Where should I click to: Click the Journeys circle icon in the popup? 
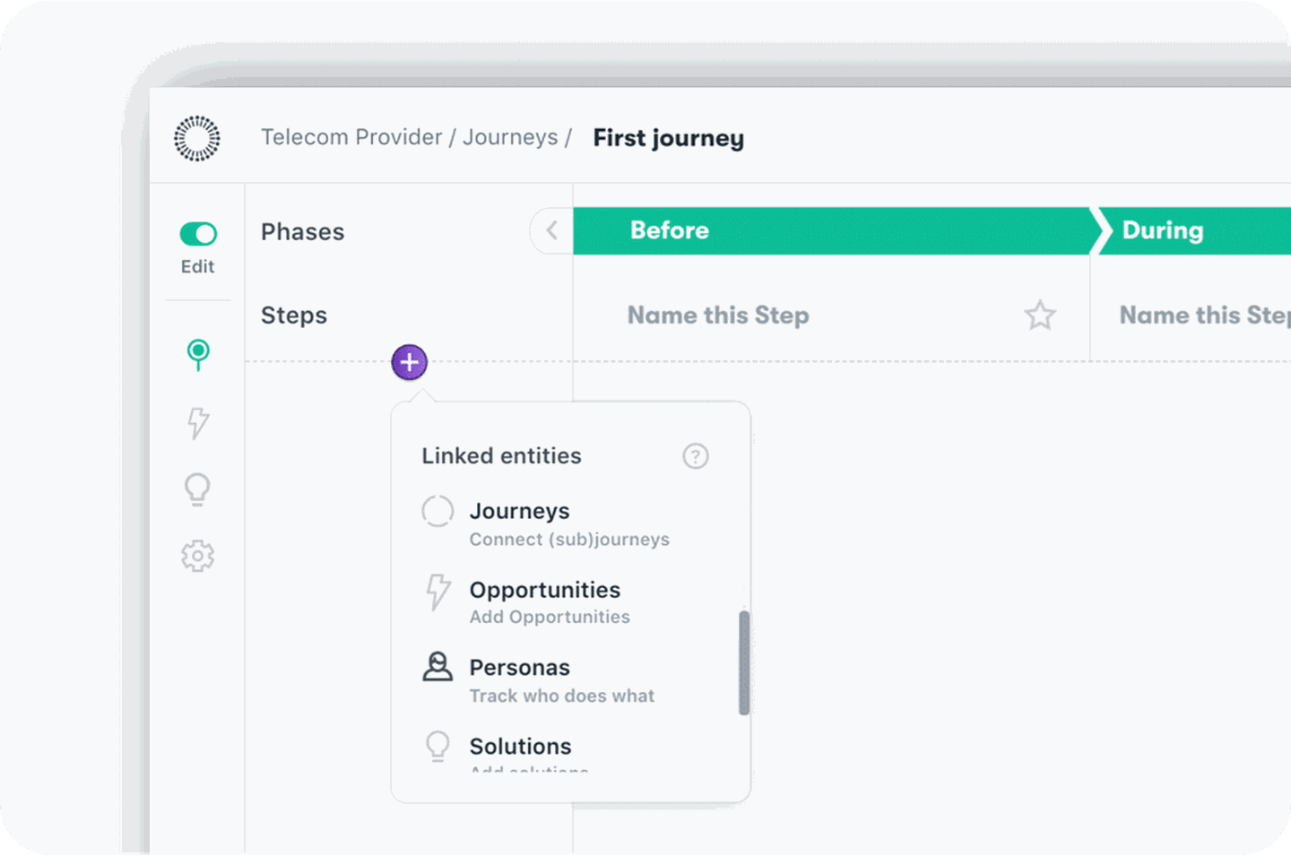coord(438,511)
